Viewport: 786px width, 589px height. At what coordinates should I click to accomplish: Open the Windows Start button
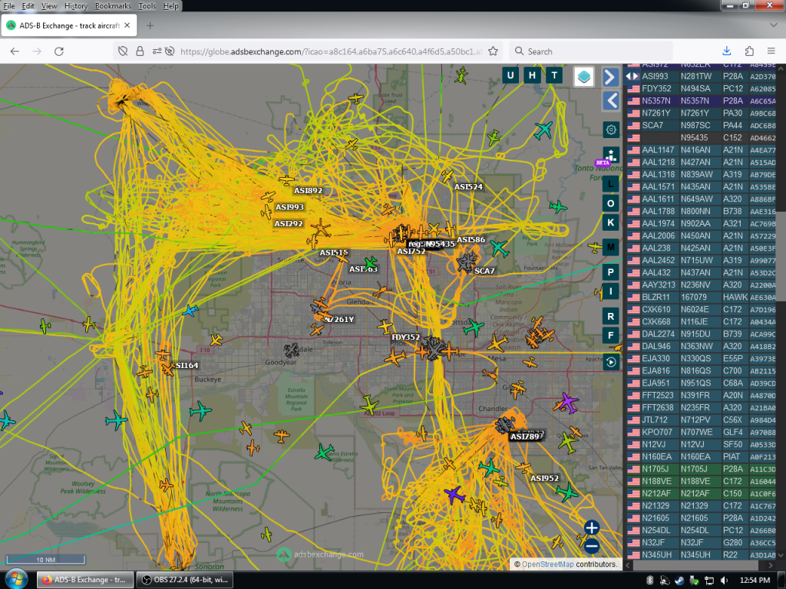[15, 580]
